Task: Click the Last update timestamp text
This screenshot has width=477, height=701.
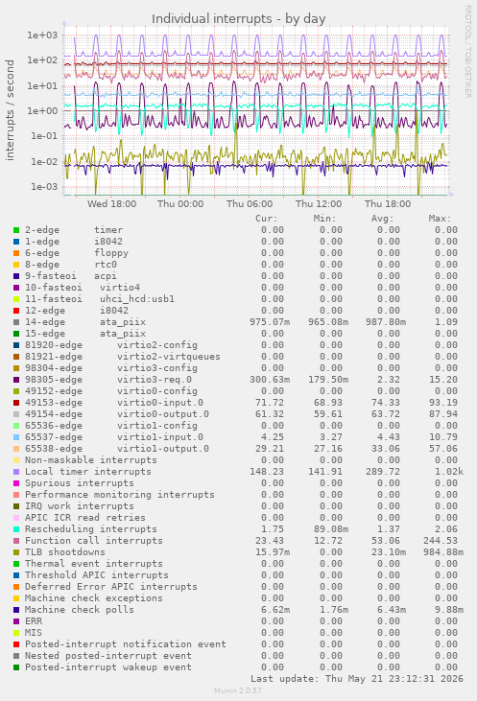Action: 357,679
